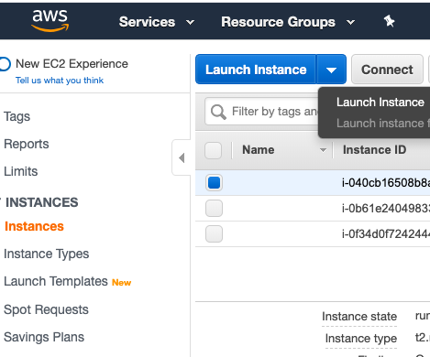
Task: Open the Resource Groups menu
Action: pos(278,22)
